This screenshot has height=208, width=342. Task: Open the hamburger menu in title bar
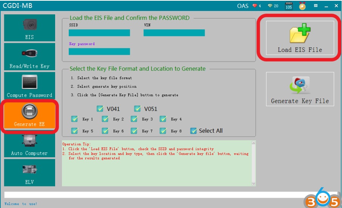click(316, 6)
